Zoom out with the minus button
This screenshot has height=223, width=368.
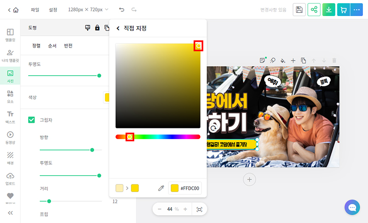160,209
